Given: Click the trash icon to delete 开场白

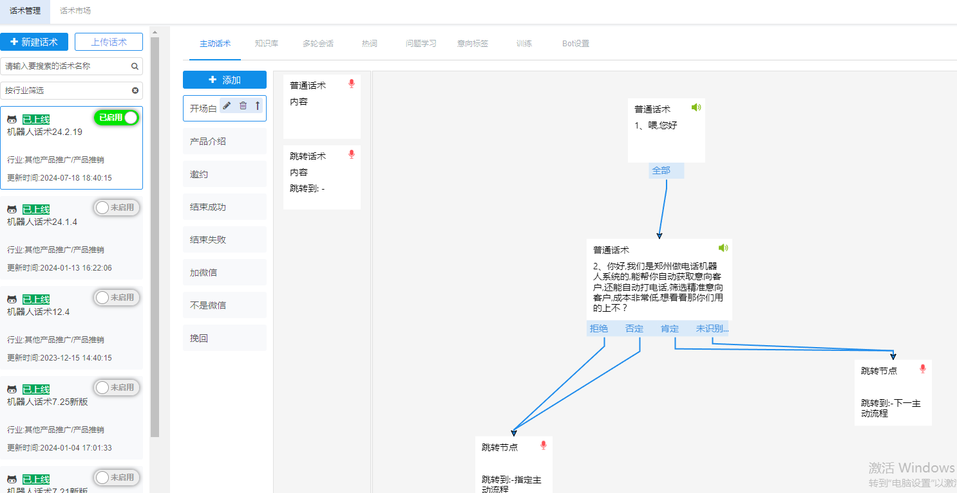Looking at the screenshot, I should (243, 106).
